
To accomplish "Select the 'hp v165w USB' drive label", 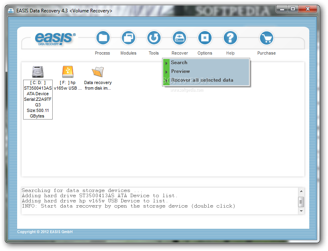I will [67, 85].
